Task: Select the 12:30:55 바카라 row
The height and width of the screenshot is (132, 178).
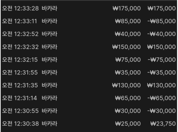Action: coord(89,111)
